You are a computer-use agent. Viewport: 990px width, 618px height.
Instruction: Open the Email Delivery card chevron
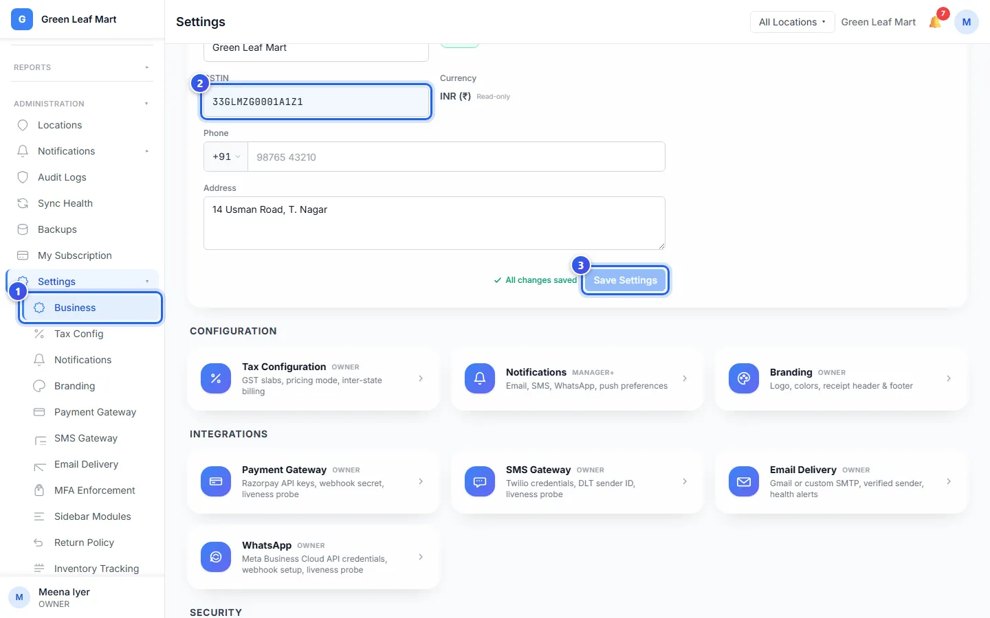point(949,481)
